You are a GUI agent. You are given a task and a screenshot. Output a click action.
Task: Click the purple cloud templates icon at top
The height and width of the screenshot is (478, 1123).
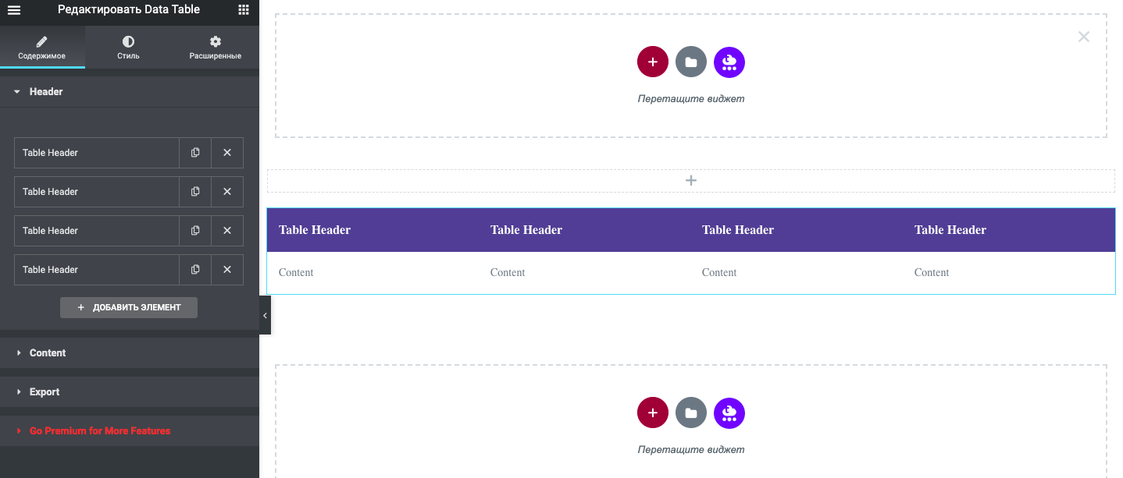point(729,62)
